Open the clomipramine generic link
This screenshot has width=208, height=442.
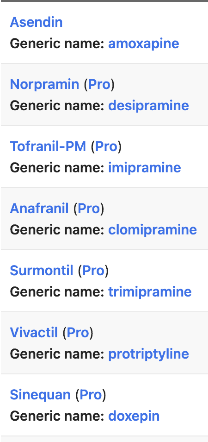153,230
